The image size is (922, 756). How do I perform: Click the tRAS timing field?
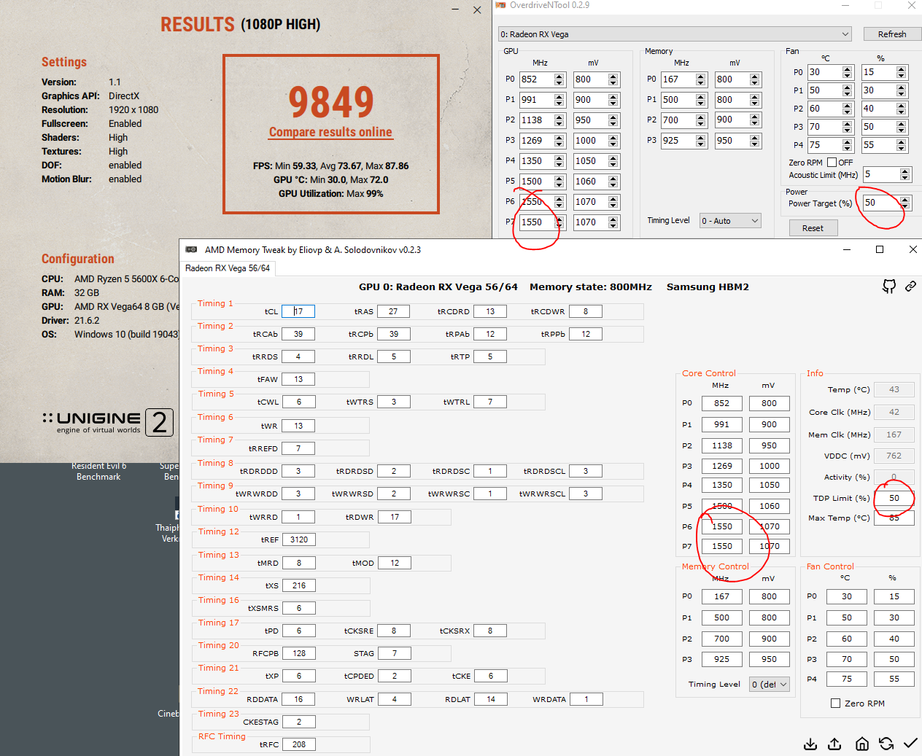click(x=393, y=311)
